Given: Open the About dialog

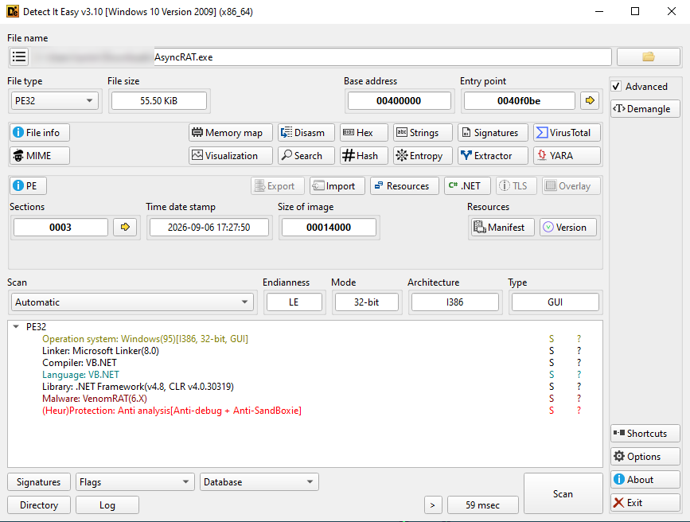Looking at the screenshot, I should (x=645, y=479).
